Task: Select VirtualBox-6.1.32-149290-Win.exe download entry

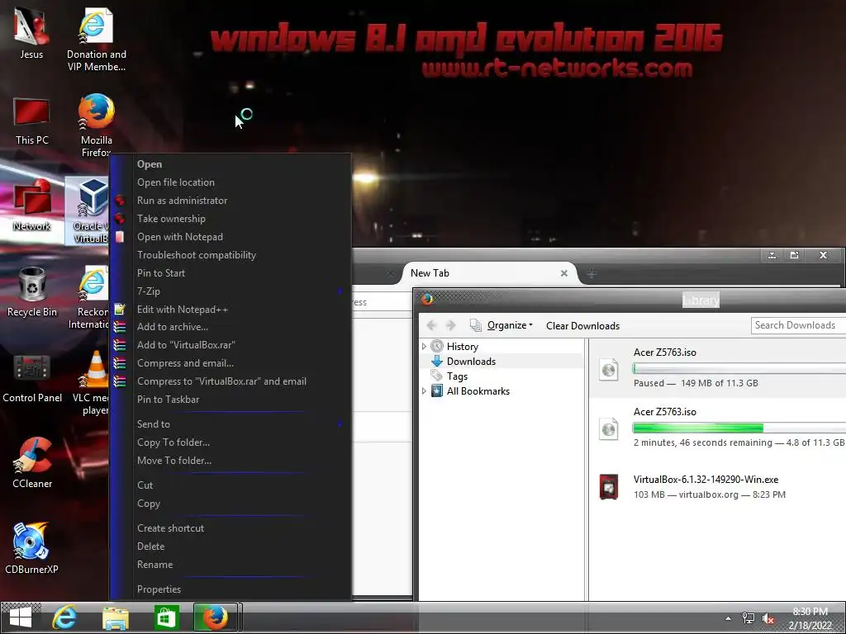Action: point(718,487)
